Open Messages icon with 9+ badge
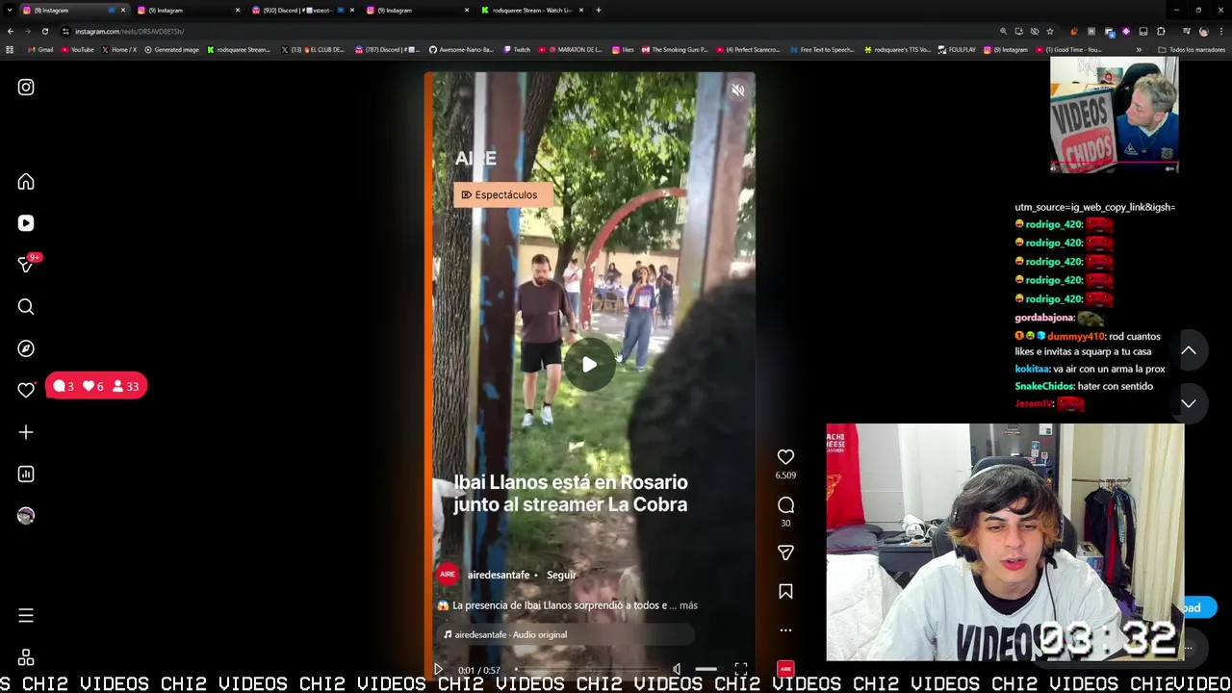 (x=26, y=265)
